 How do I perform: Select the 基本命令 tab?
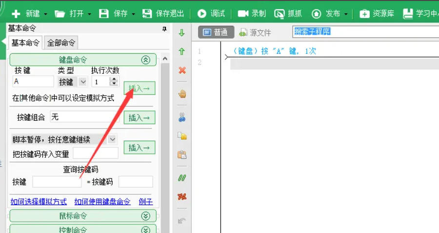tap(26, 42)
